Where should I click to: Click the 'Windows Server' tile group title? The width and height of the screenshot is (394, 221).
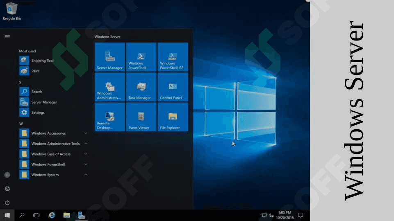(x=107, y=36)
